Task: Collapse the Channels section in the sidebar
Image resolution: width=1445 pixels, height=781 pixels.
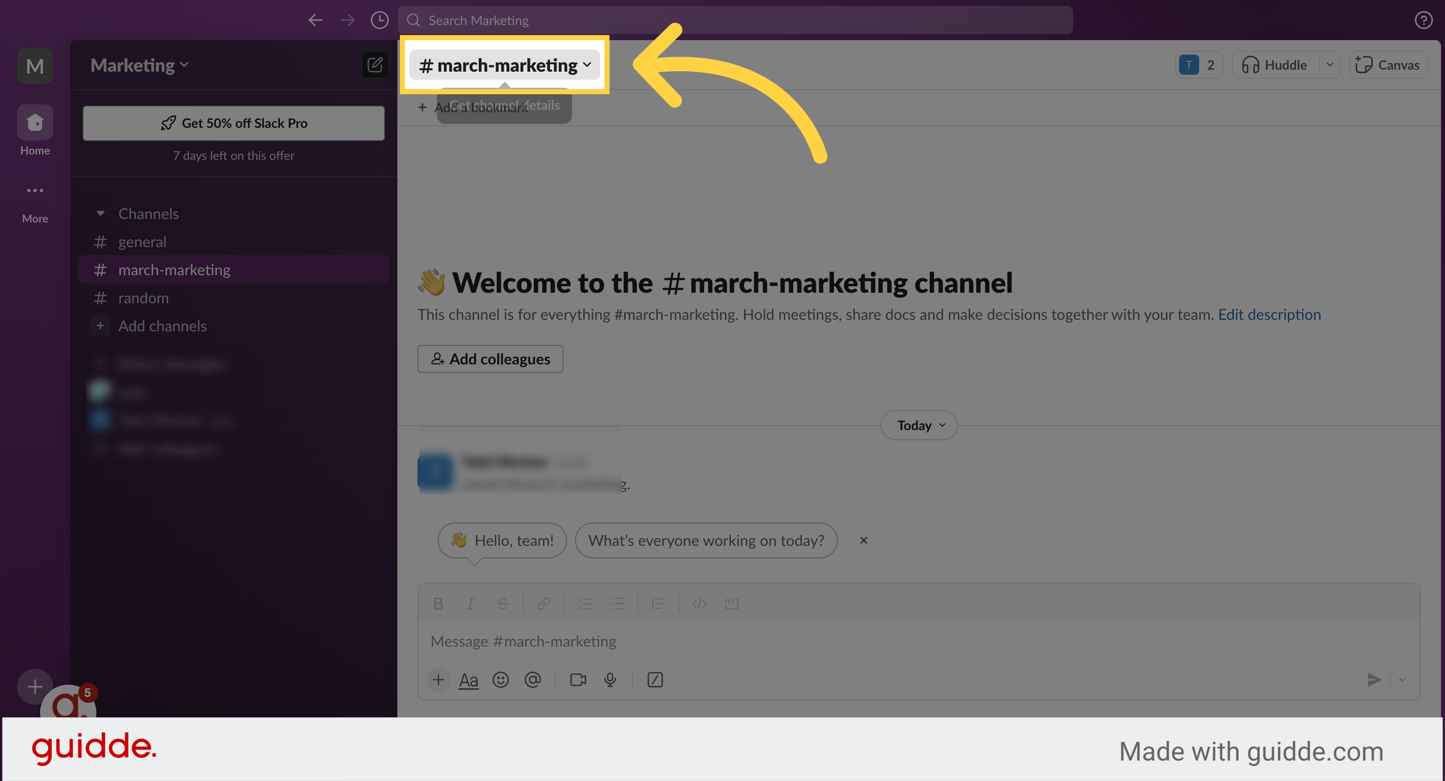Action: click(x=101, y=214)
